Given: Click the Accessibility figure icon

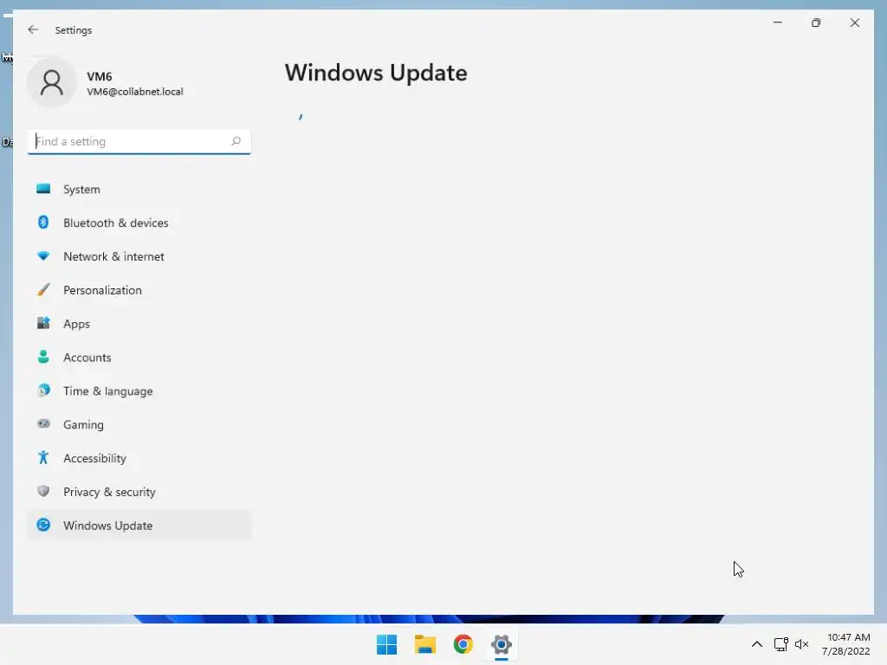Looking at the screenshot, I should click(x=43, y=457).
